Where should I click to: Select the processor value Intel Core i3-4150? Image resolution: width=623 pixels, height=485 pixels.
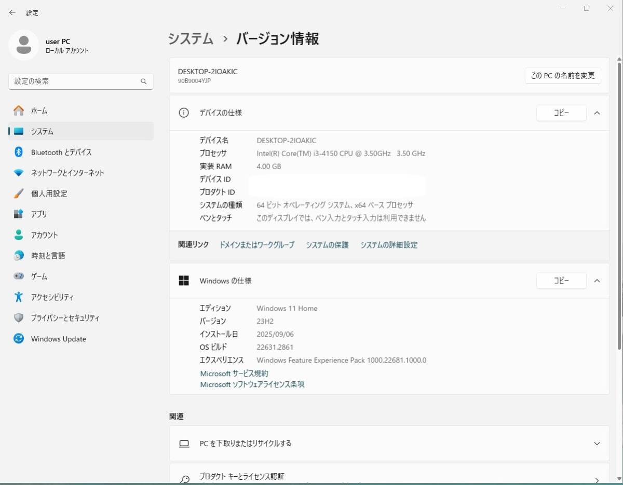[x=341, y=154]
